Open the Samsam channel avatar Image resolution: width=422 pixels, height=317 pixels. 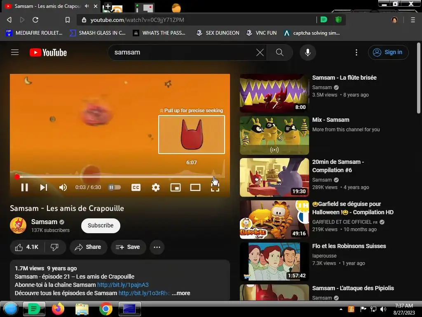pos(18,225)
